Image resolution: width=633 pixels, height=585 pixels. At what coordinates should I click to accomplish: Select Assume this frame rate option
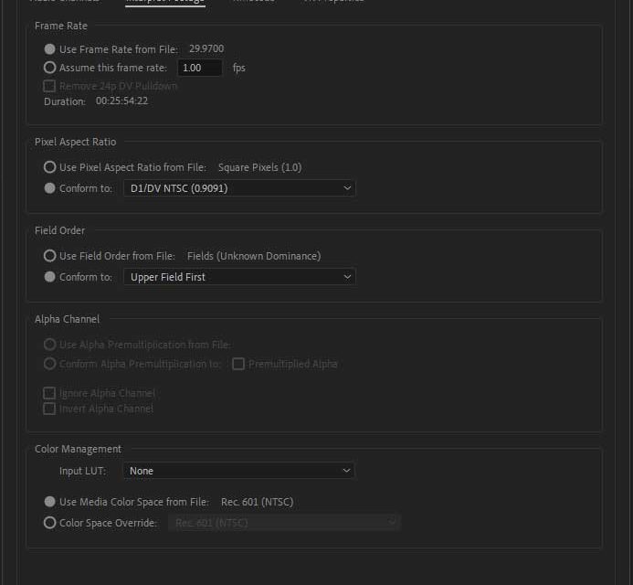50,68
